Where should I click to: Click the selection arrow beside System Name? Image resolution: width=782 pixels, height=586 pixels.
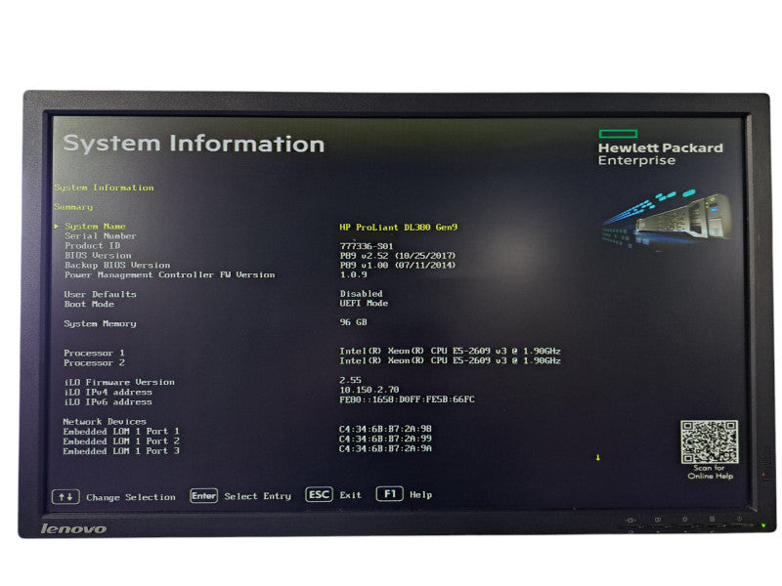coord(57,227)
